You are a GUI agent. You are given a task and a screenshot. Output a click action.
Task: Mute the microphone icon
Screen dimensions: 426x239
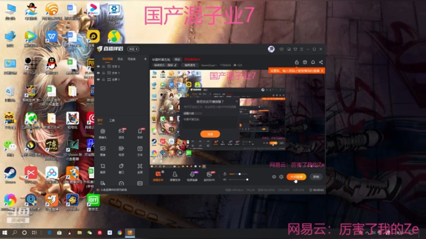point(225,174)
